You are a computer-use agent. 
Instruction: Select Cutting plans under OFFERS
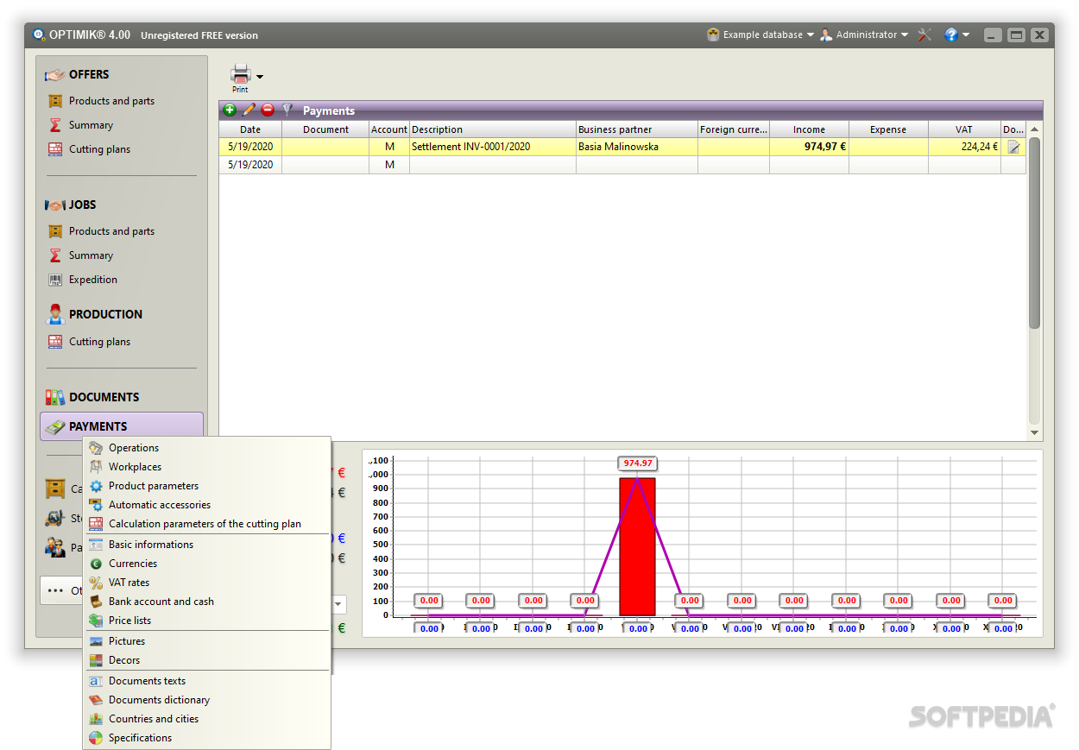(99, 149)
